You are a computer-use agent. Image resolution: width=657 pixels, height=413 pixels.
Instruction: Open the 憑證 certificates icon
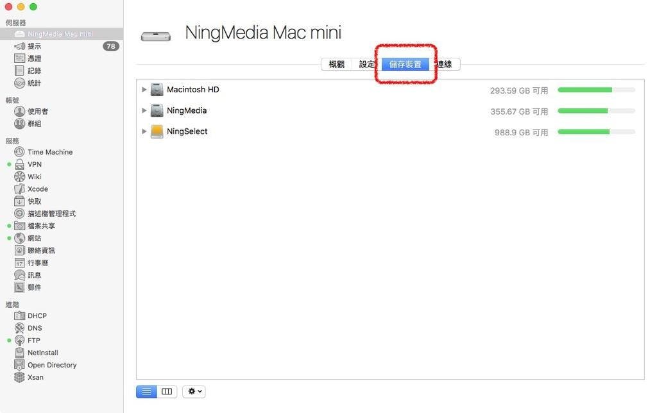(x=20, y=58)
